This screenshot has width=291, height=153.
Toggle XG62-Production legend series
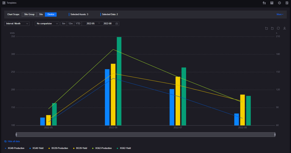[102, 148]
